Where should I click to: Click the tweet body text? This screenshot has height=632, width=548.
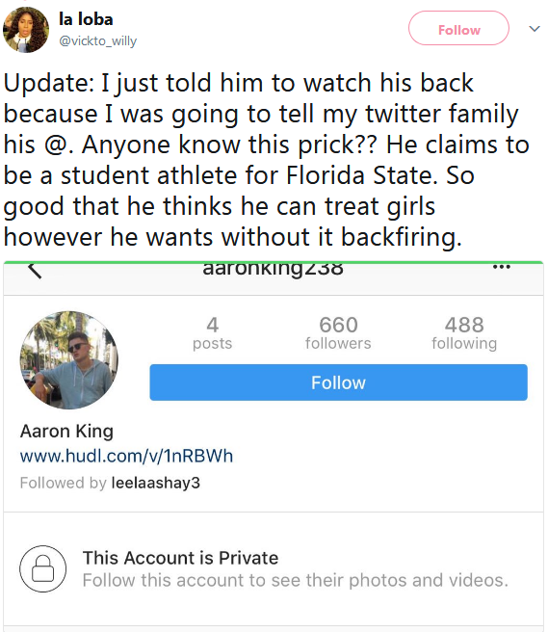[266, 160]
